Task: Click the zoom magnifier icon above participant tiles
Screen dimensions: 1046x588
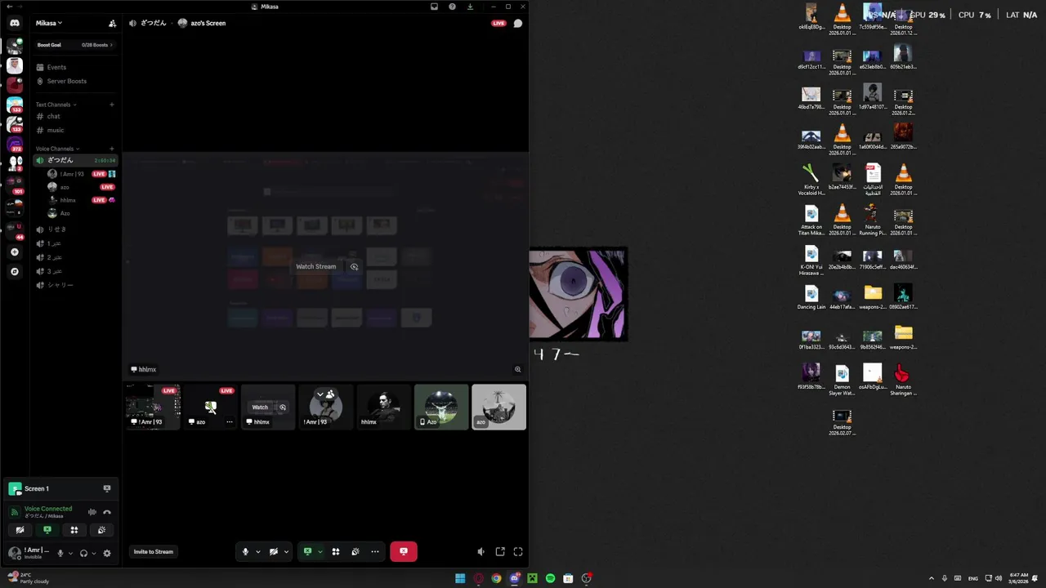Action: coord(517,369)
